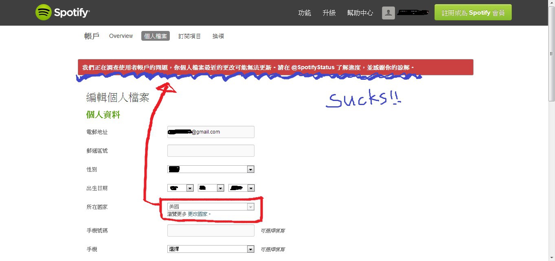Open the 幫助中心 menu item

point(360,13)
